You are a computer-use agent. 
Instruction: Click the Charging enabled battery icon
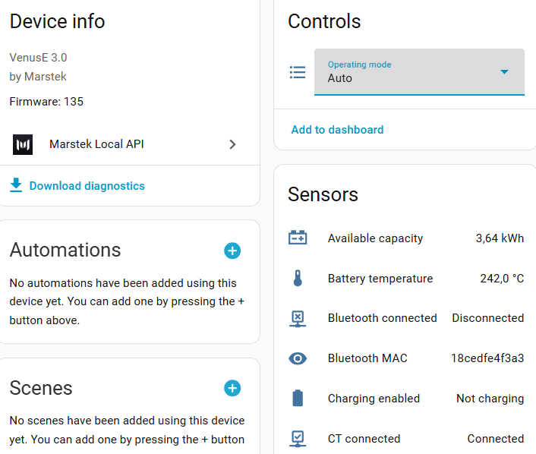(x=298, y=398)
